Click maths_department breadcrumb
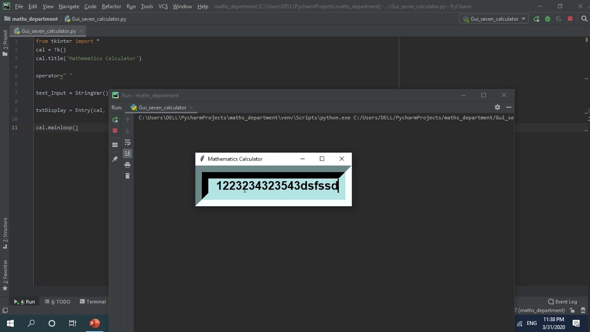Viewport: 590px width, 332px height. pos(31,19)
